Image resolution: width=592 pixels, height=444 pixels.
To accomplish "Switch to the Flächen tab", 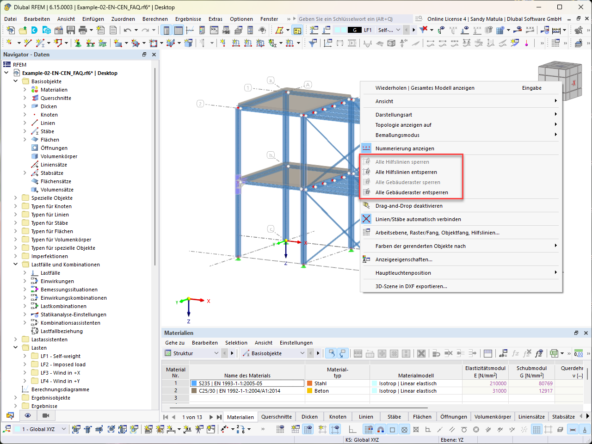I will (422, 417).
